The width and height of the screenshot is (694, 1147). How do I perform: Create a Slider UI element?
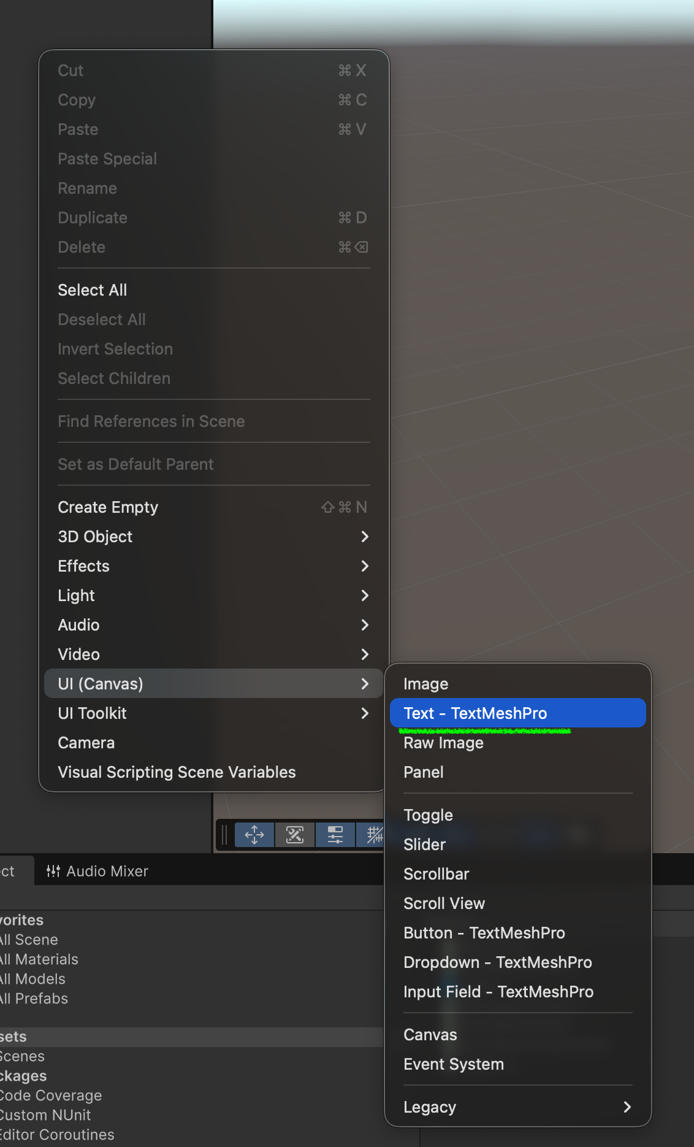(424, 845)
